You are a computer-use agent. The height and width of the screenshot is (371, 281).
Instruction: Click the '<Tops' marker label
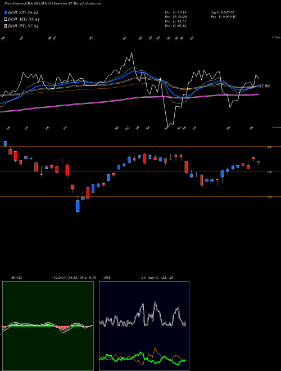pos(276,38)
